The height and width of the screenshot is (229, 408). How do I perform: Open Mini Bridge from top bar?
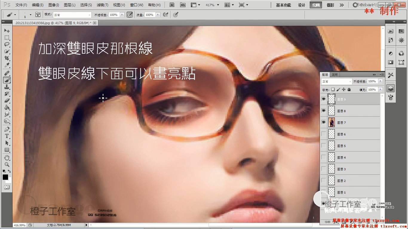[x=183, y=5]
